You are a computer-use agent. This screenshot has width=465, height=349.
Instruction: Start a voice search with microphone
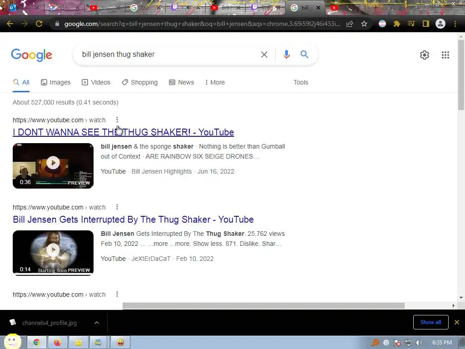286,55
